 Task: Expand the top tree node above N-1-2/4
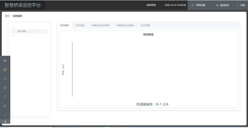click(x=13, y=27)
